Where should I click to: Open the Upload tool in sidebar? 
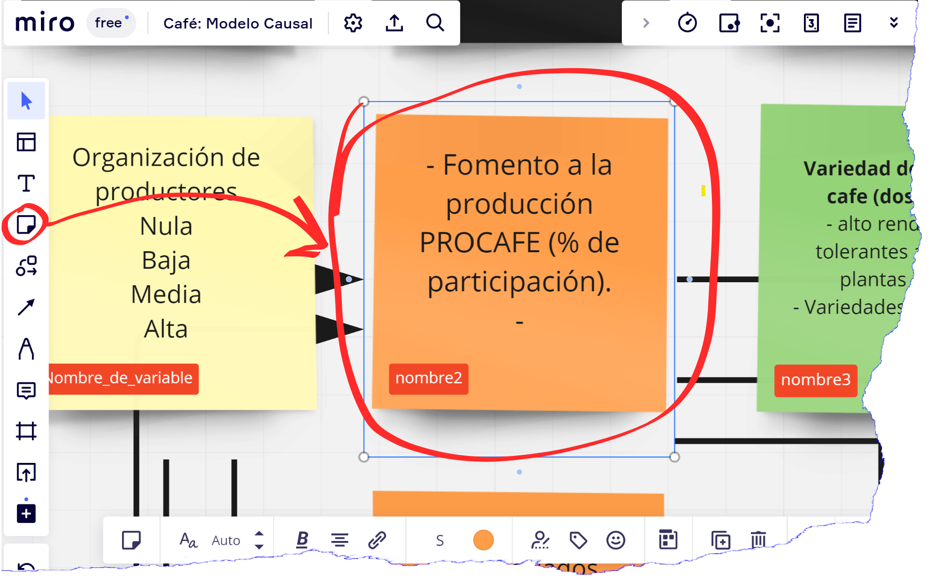[26, 472]
